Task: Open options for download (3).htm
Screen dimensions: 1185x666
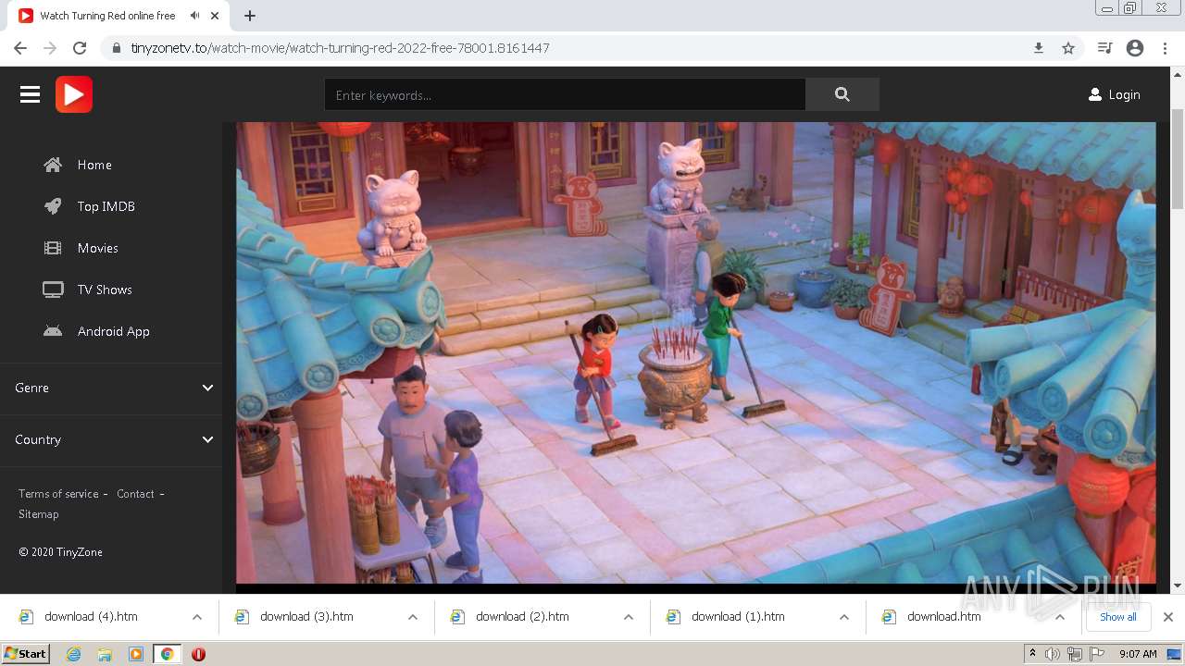Action: [x=413, y=617]
